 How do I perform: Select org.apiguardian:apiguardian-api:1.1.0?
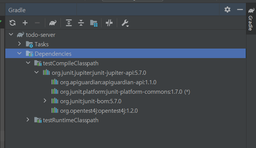point(108,82)
